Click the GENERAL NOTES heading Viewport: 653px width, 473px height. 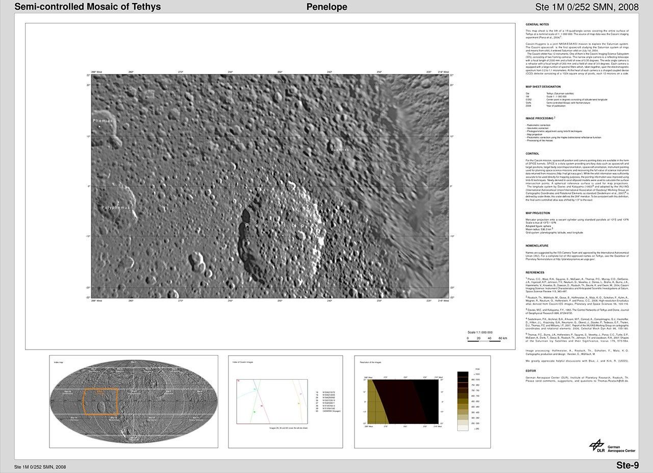[x=537, y=24]
